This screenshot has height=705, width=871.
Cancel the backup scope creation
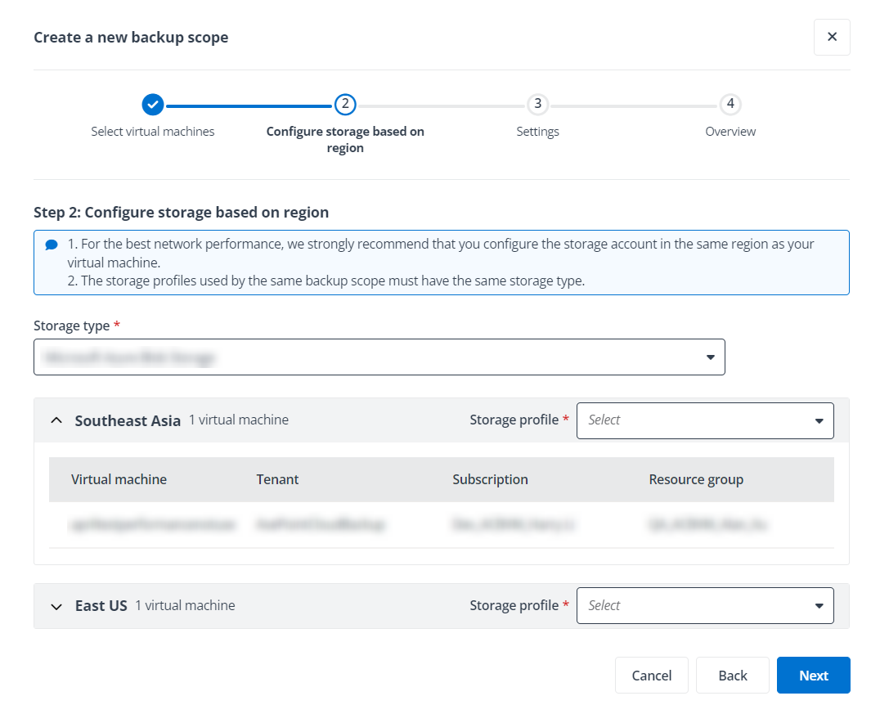click(651, 675)
